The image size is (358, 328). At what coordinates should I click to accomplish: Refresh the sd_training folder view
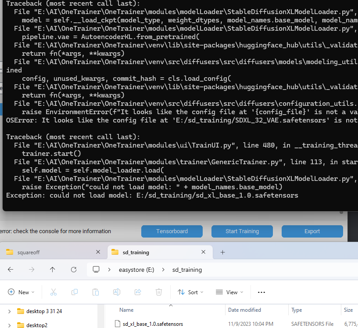74,270
